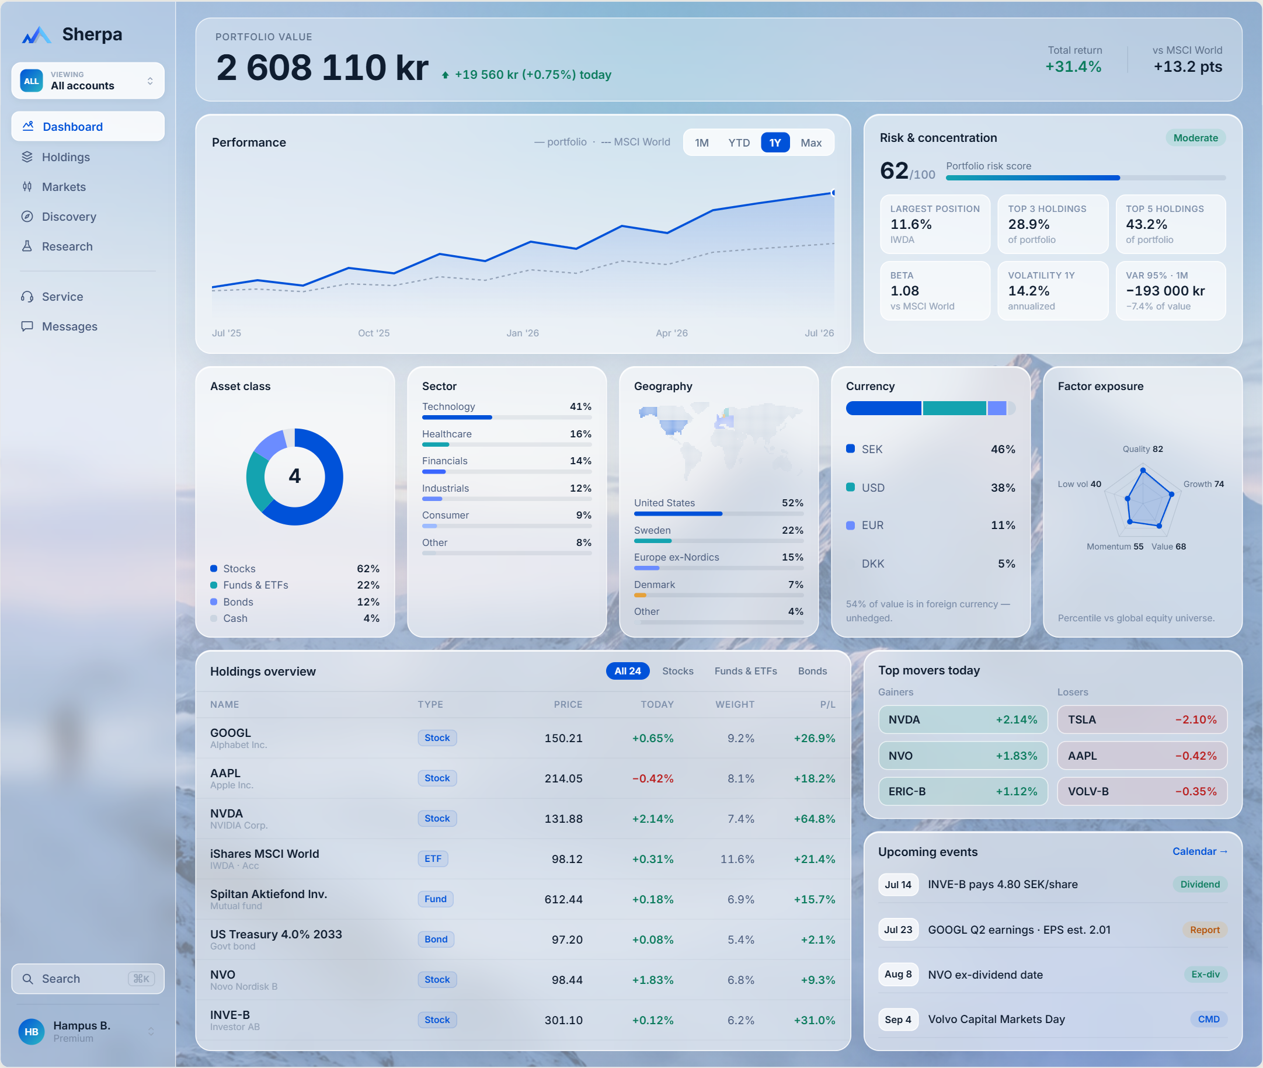Filter holdings by Stocks

677,671
